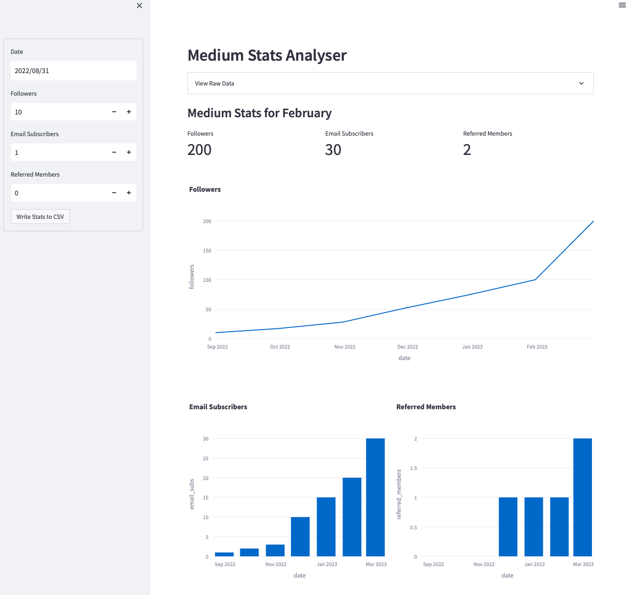Image resolution: width=626 pixels, height=595 pixels.
Task: Increment Email Subscribers with plus icon
Action: tap(129, 152)
